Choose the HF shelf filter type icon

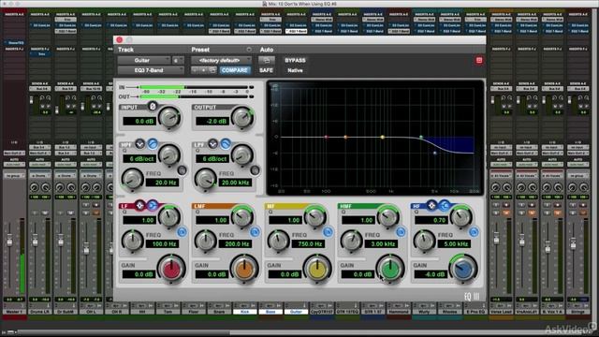pyautogui.click(x=444, y=206)
